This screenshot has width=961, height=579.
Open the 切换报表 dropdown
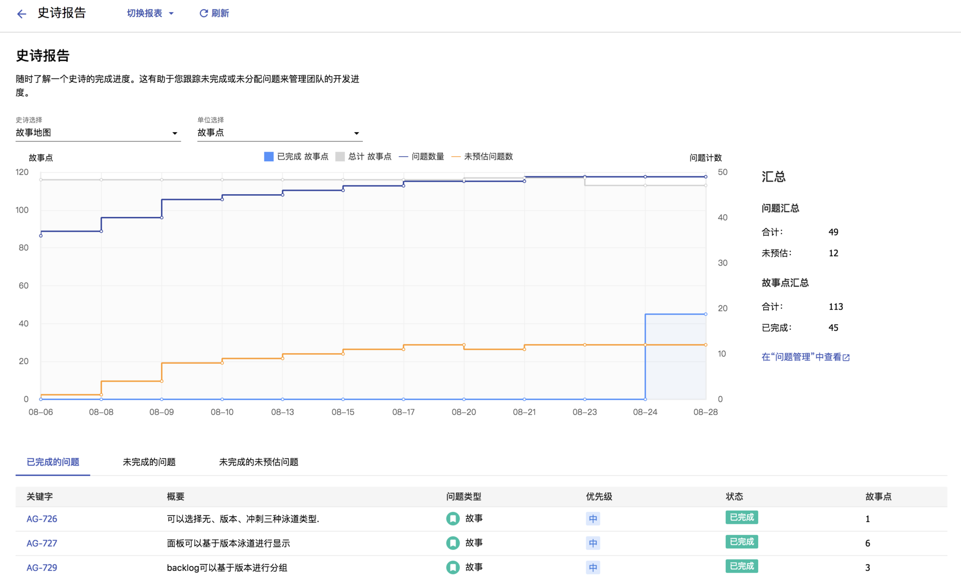tap(150, 14)
